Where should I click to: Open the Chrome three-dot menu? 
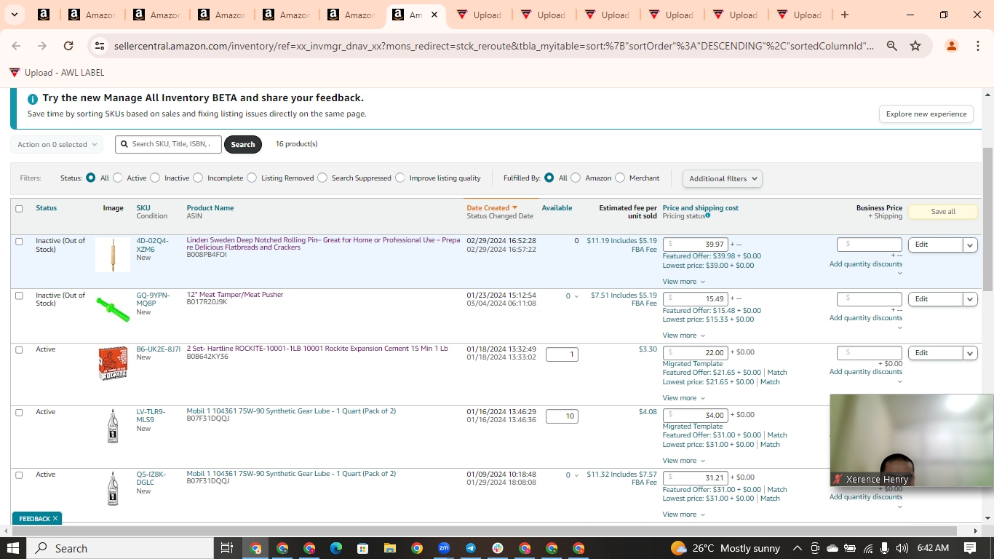[x=977, y=46]
